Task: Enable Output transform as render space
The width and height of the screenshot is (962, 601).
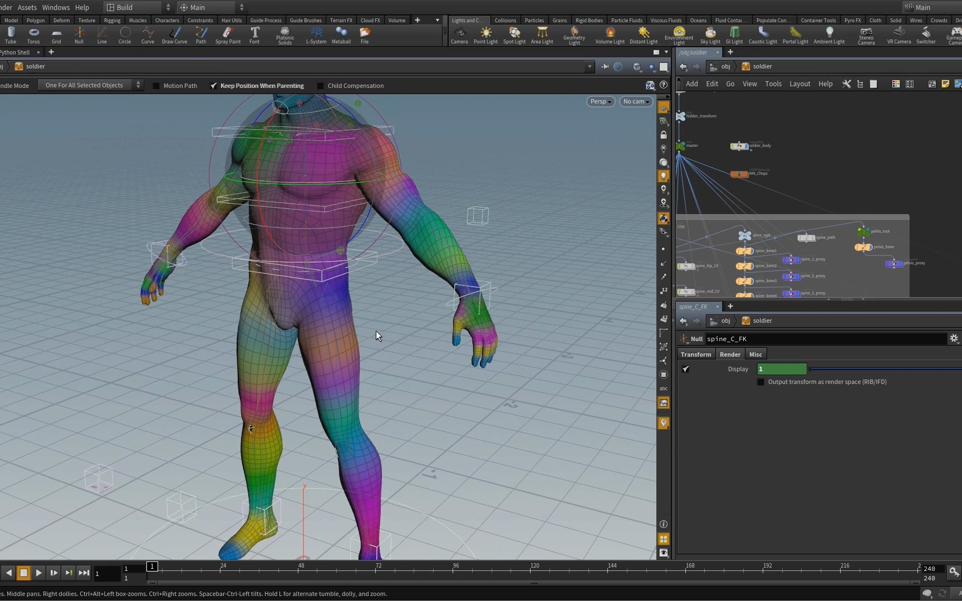Action: click(761, 382)
